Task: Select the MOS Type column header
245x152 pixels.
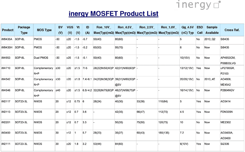Action: click(44, 30)
